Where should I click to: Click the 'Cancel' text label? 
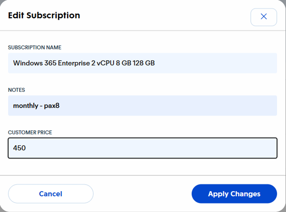51,194
